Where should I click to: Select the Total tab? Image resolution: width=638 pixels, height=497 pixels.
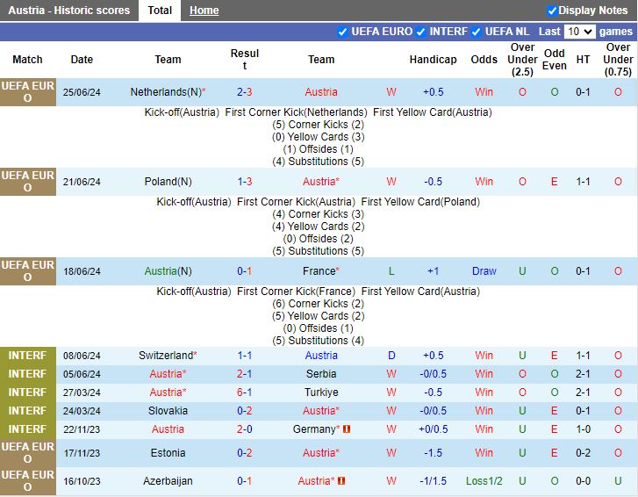coord(160,11)
